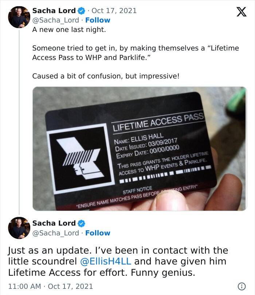Image resolution: width=255 pixels, height=295 pixels.
Task: Follow Sacha Lord from the reply tweet
Action: click(98, 233)
